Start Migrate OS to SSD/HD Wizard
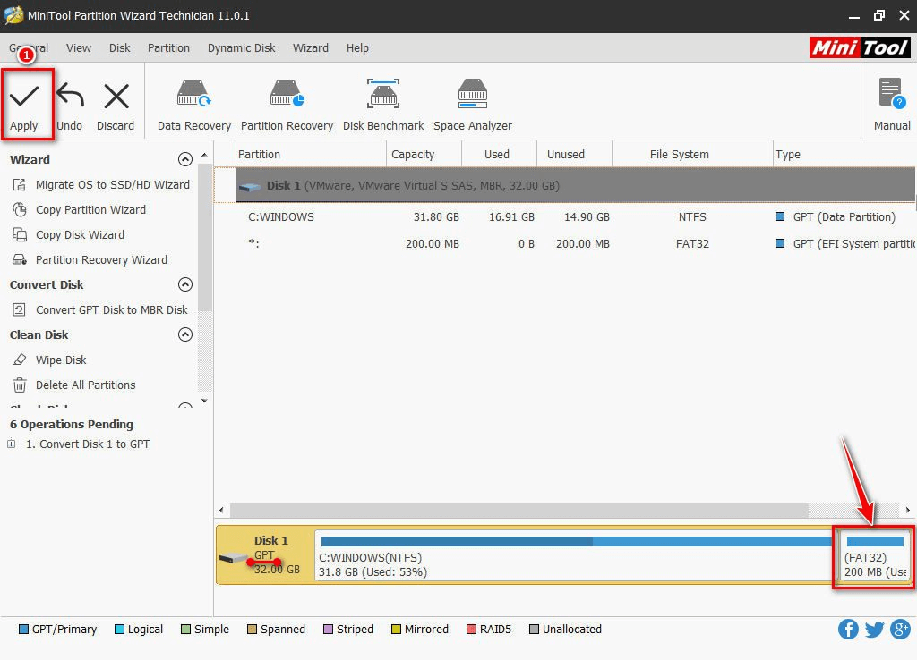This screenshot has height=660, width=917. click(x=112, y=184)
